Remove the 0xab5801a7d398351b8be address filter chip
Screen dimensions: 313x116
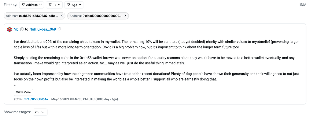click(62, 16)
